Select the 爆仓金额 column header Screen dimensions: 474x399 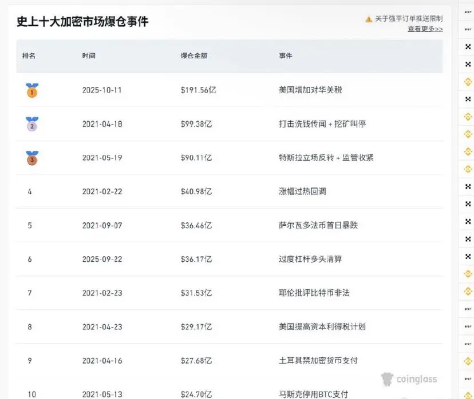click(x=194, y=55)
